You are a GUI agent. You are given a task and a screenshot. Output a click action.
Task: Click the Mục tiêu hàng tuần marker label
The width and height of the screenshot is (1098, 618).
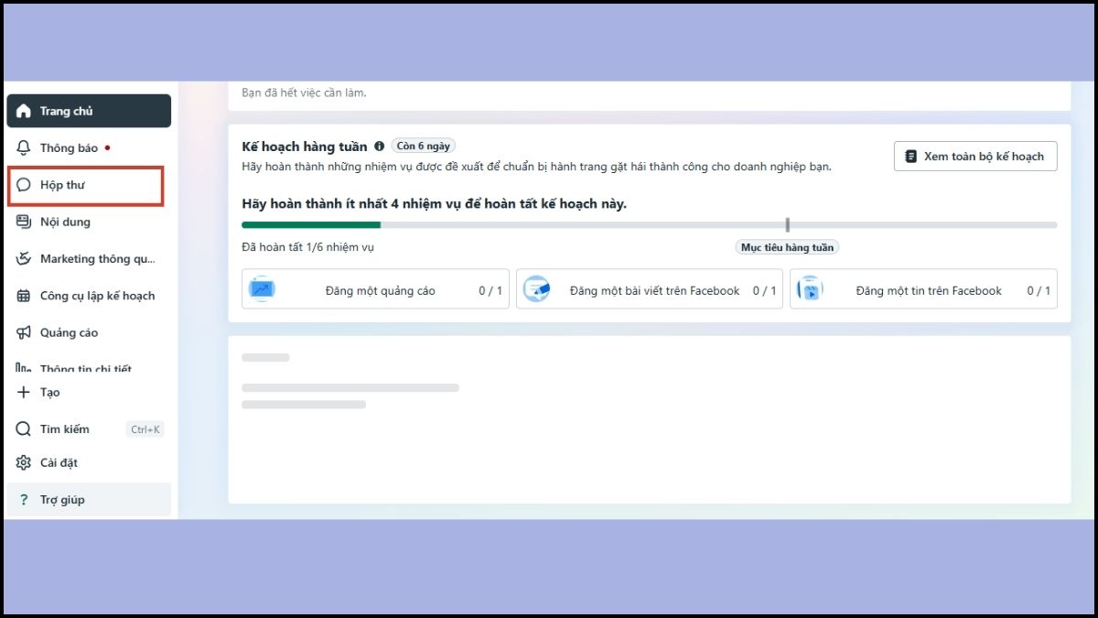[x=787, y=247]
